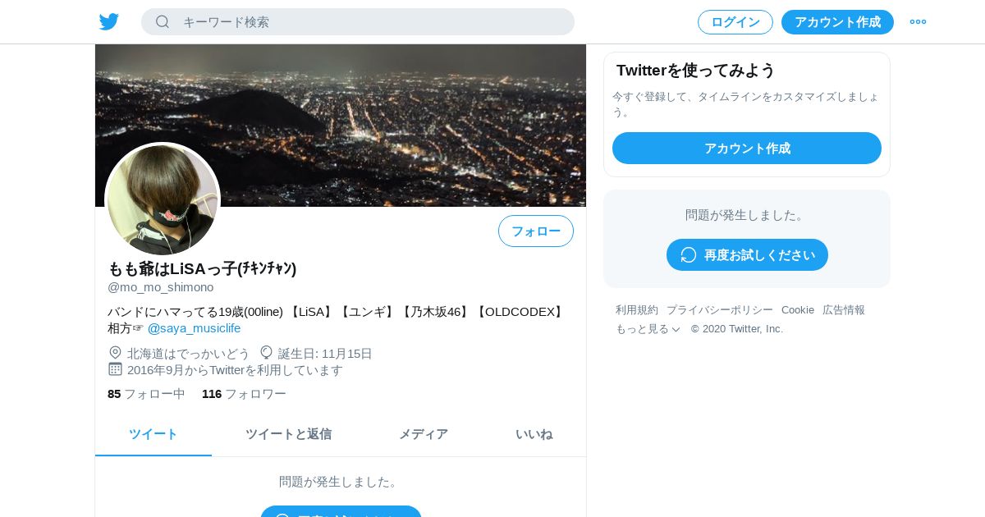Open the profile avatar photo
The width and height of the screenshot is (985, 517).
163,199
